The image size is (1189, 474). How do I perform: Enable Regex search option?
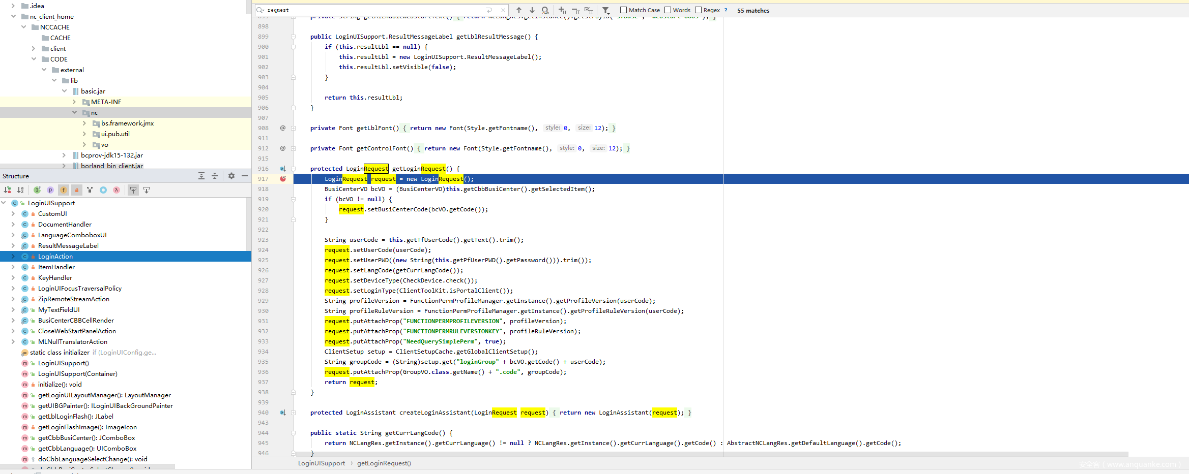[x=698, y=10]
